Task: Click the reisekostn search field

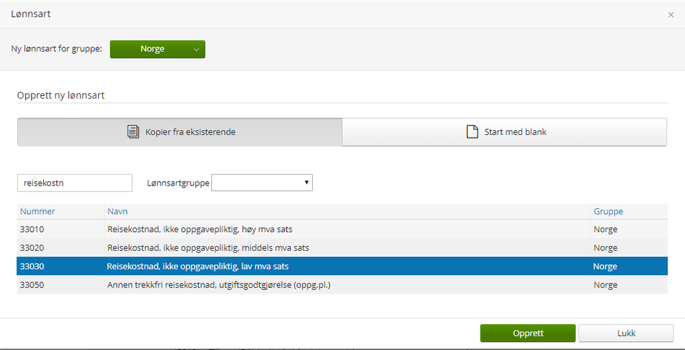Action: pos(74,183)
